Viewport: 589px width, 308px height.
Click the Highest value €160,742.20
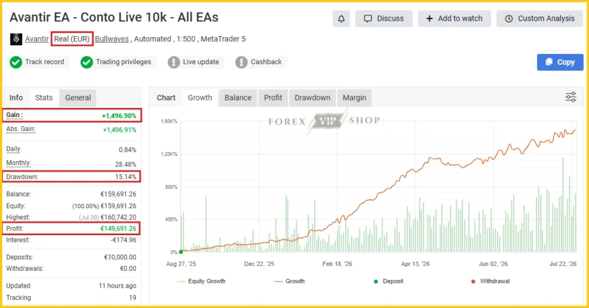(118, 217)
